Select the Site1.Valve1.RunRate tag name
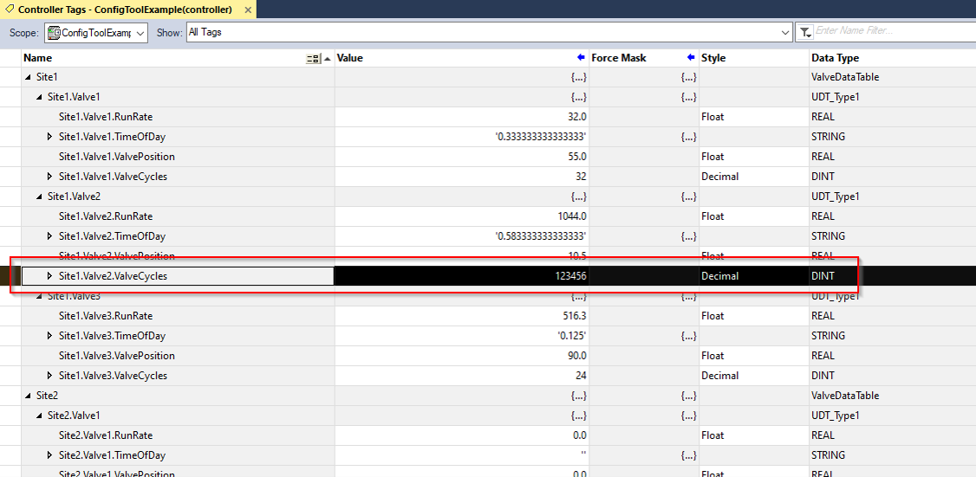This screenshot has height=477, width=976. pyautogui.click(x=106, y=116)
